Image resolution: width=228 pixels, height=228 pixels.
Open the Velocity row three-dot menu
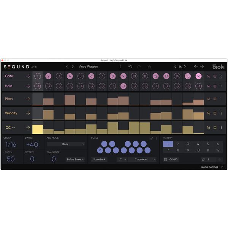pyautogui.click(x=221, y=113)
